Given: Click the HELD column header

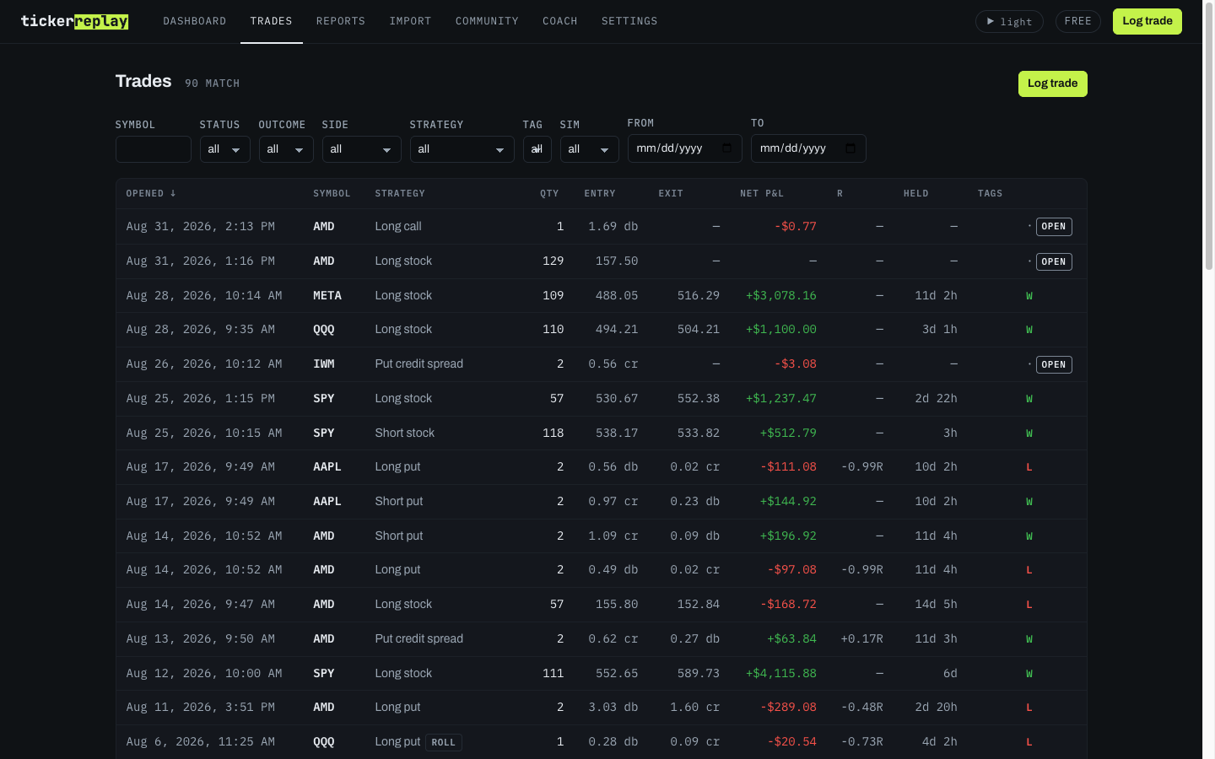Looking at the screenshot, I should click(x=915, y=193).
